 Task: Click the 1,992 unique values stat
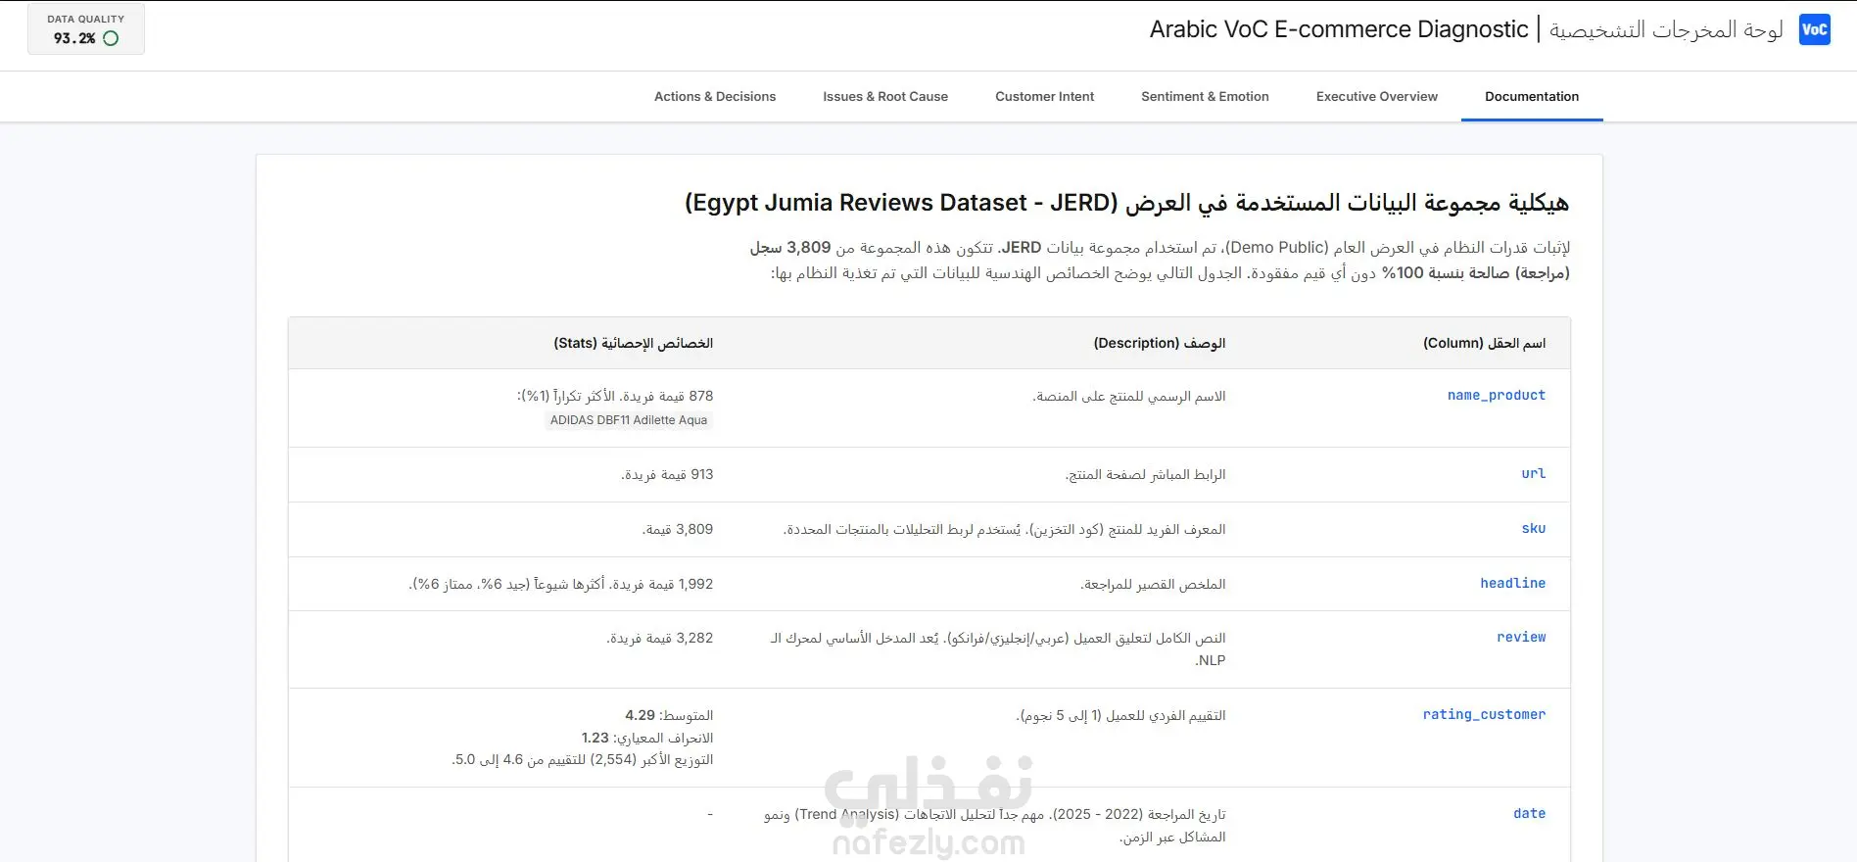pos(561,585)
